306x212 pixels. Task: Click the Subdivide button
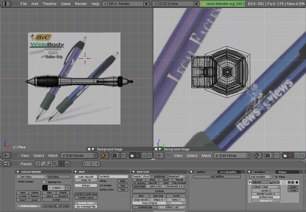pos(159,177)
